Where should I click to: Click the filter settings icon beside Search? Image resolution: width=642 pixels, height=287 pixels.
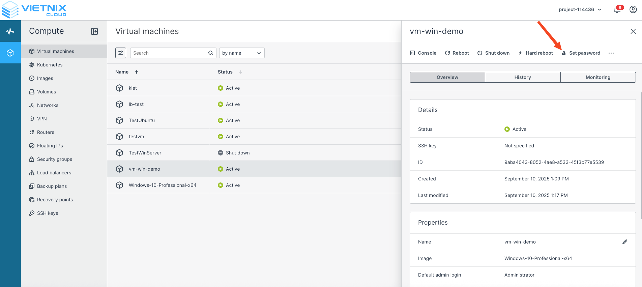(x=121, y=53)
